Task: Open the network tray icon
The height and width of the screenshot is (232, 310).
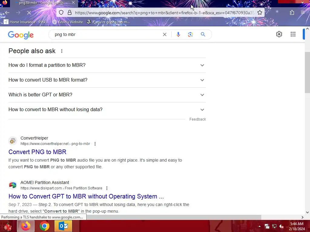Action: [274, 226]
